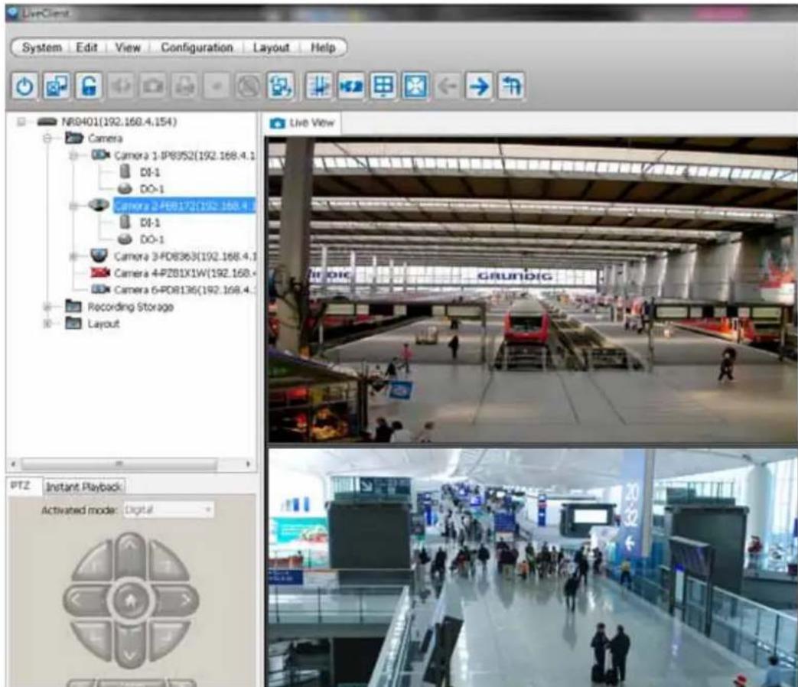The width and height of the screenshot is (798, 687).
Task: Click the red disconnected icon of Camera 4
Action: (100, 273)
